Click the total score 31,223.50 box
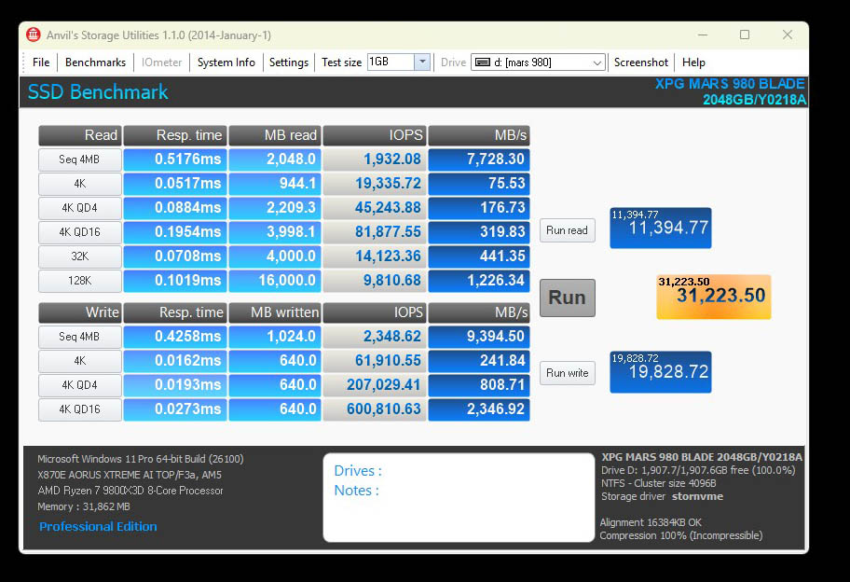The image size is (850, 582). 713,297
